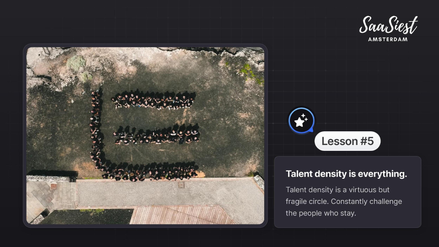Click the green moss patch in the photo
This screenshot has height=247, width=439.
pos(252,73)
